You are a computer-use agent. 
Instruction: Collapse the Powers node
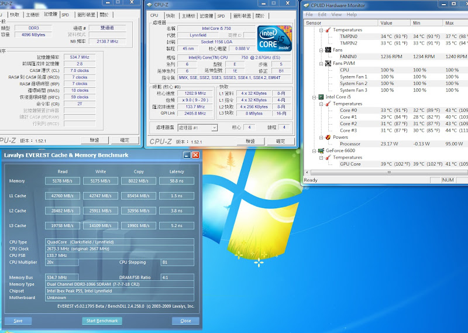click(x=321, y=138)
